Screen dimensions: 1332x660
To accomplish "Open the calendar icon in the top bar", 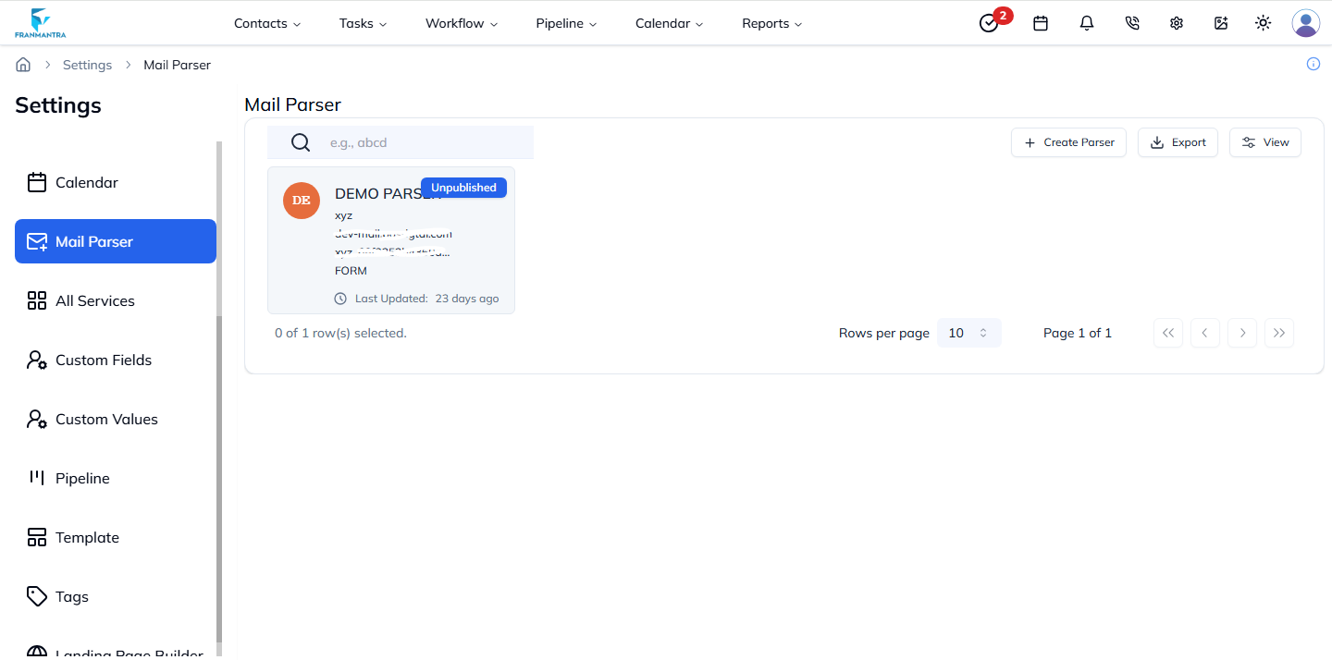I will point(1041,23).
